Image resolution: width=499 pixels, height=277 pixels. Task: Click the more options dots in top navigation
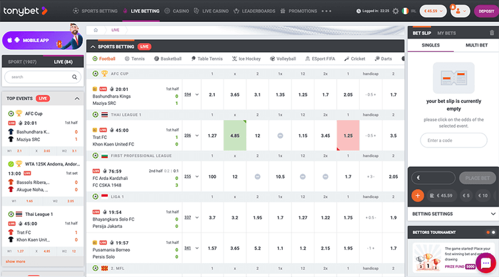(326, 11)
